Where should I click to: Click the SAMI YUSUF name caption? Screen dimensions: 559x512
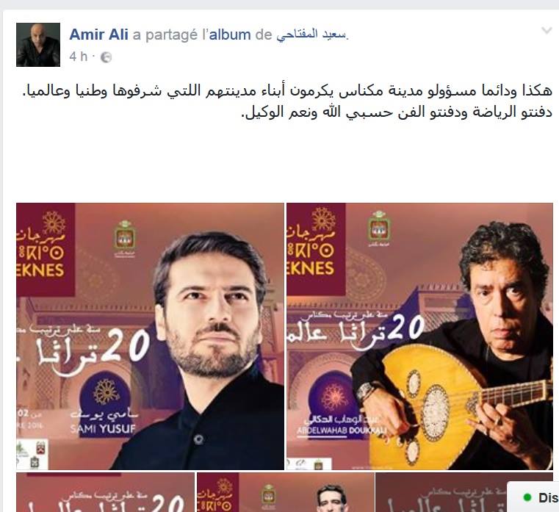[103, 428]
